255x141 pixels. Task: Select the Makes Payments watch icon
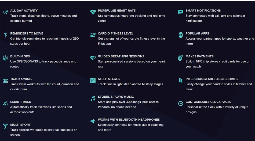(181, 58)
